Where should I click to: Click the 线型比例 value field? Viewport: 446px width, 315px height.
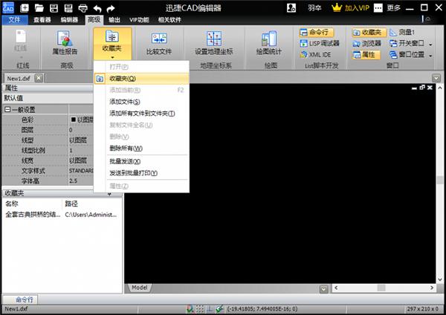coord(81,150)
